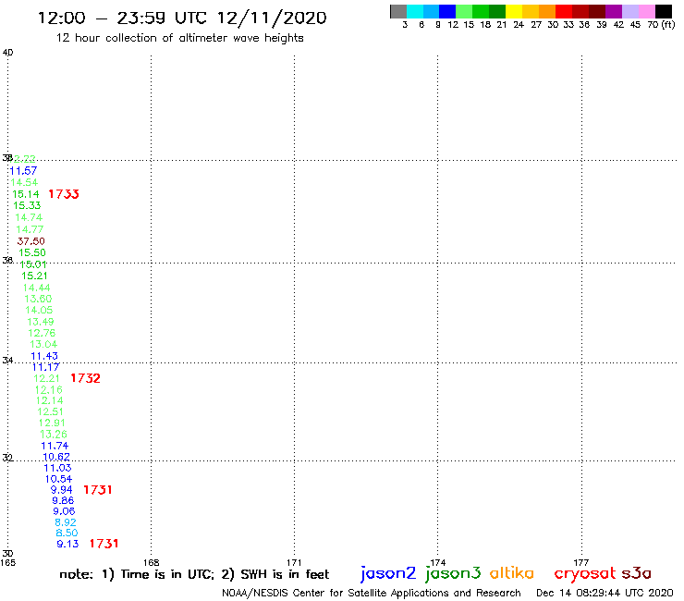The height and width of the screenshot is (601, 684).
Task: Click the '12:00 – 23:59 UTC 12/11/2020' title
Action: [x=182, y=18]
